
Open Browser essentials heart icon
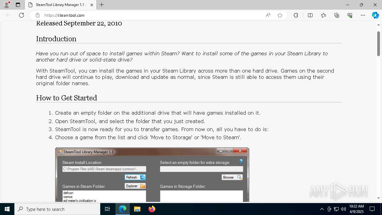click(x=350, y=15)
